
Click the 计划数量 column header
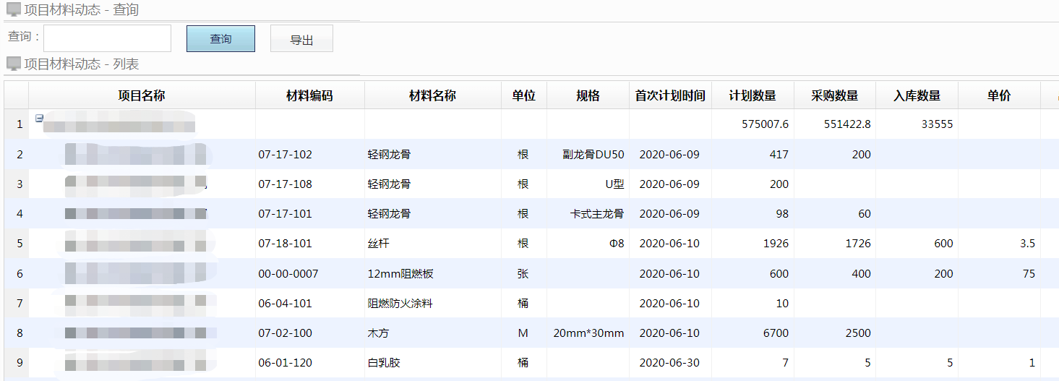pyautogui.click(x=752, y=95)
